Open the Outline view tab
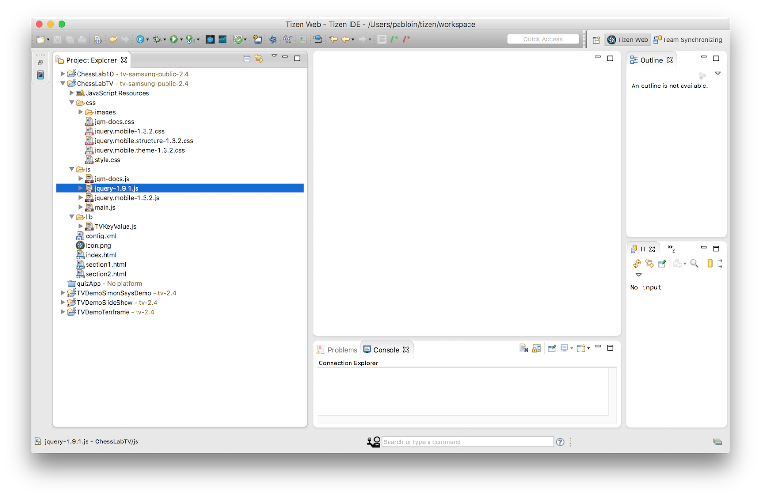Viewport: 761px width, 498px height. [652, 60]
